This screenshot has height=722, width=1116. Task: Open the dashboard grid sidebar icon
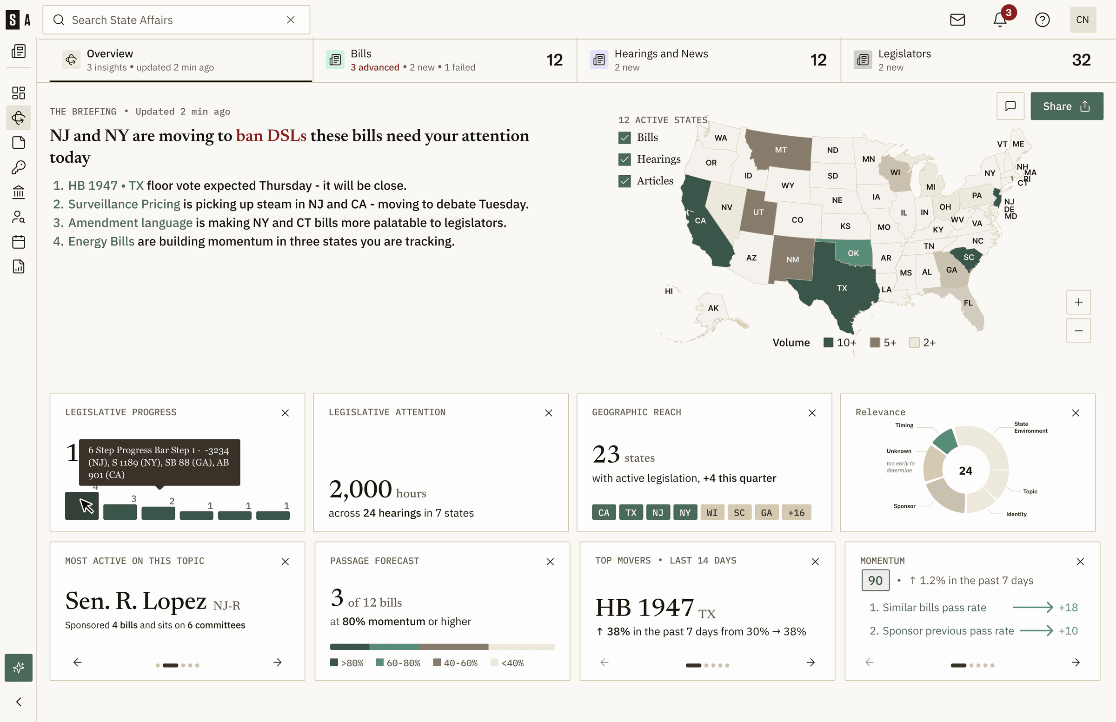(x=18, y=93)
